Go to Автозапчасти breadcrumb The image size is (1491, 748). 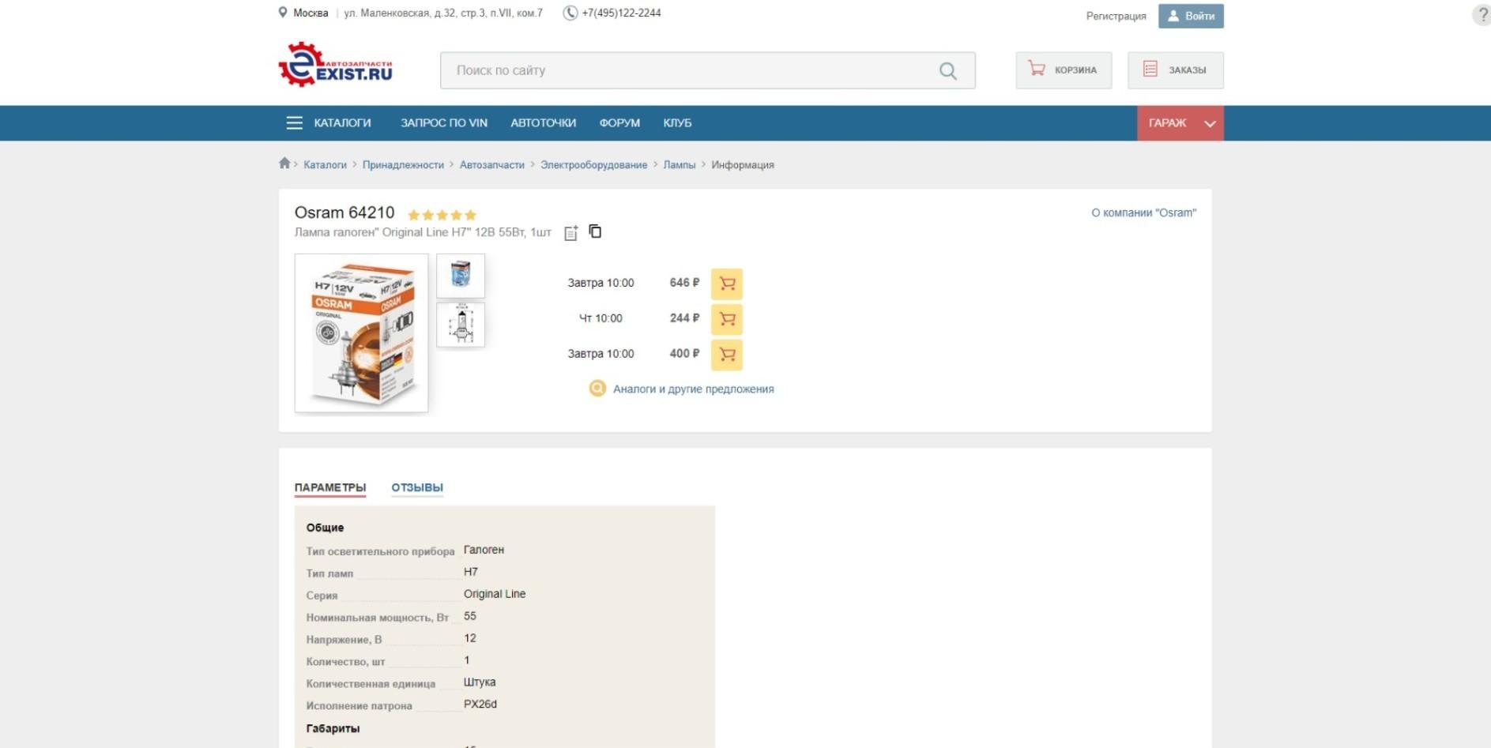(x=492, y=165)
